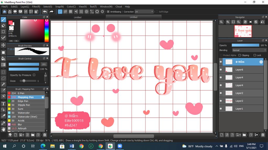The width and height of the screenshot is (268, 150).
Task: Hide the Layer1 layer
Action: pos(221,109)
